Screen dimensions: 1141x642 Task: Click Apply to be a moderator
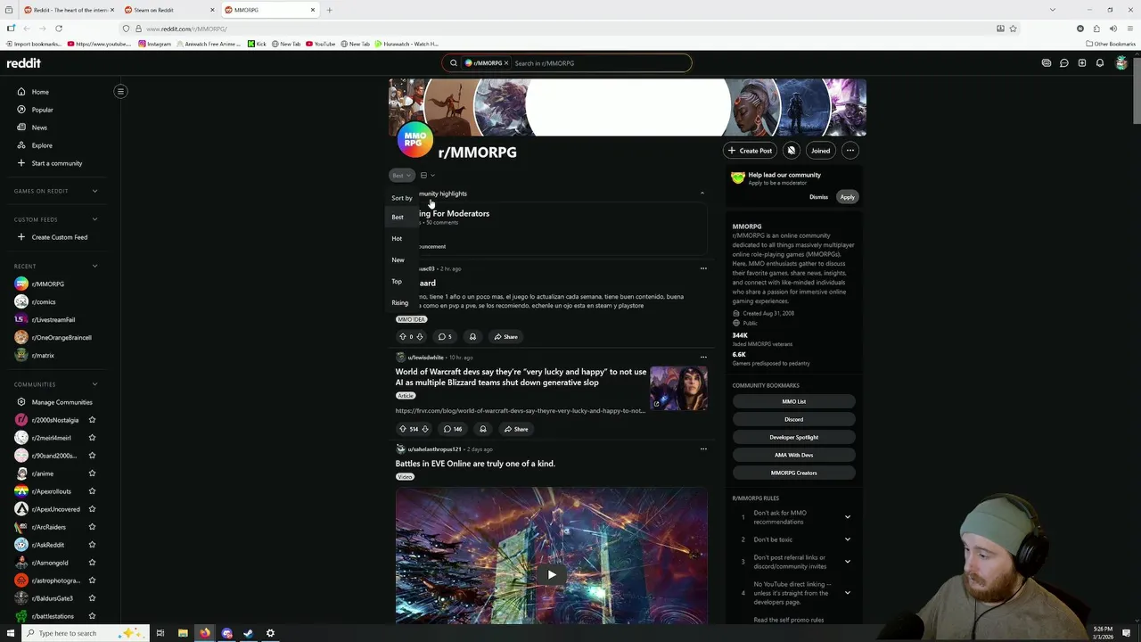pos(847,197)
